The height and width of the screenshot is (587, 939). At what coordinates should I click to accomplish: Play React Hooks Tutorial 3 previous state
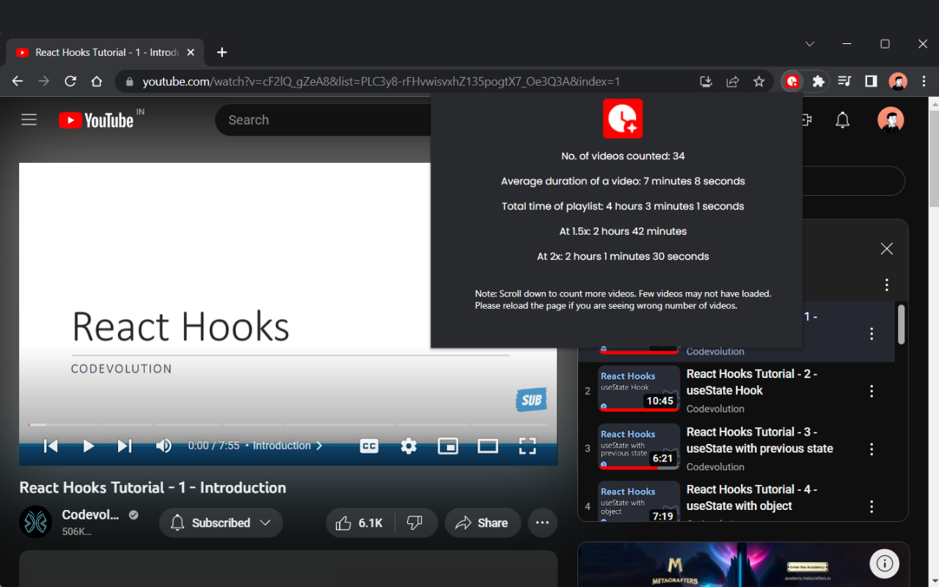point(760,440)
